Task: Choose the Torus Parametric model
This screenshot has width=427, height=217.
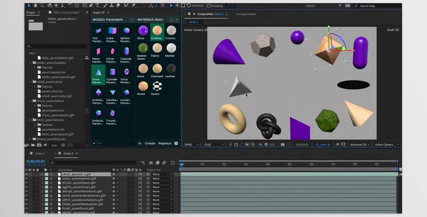Action: pos(126,75)
